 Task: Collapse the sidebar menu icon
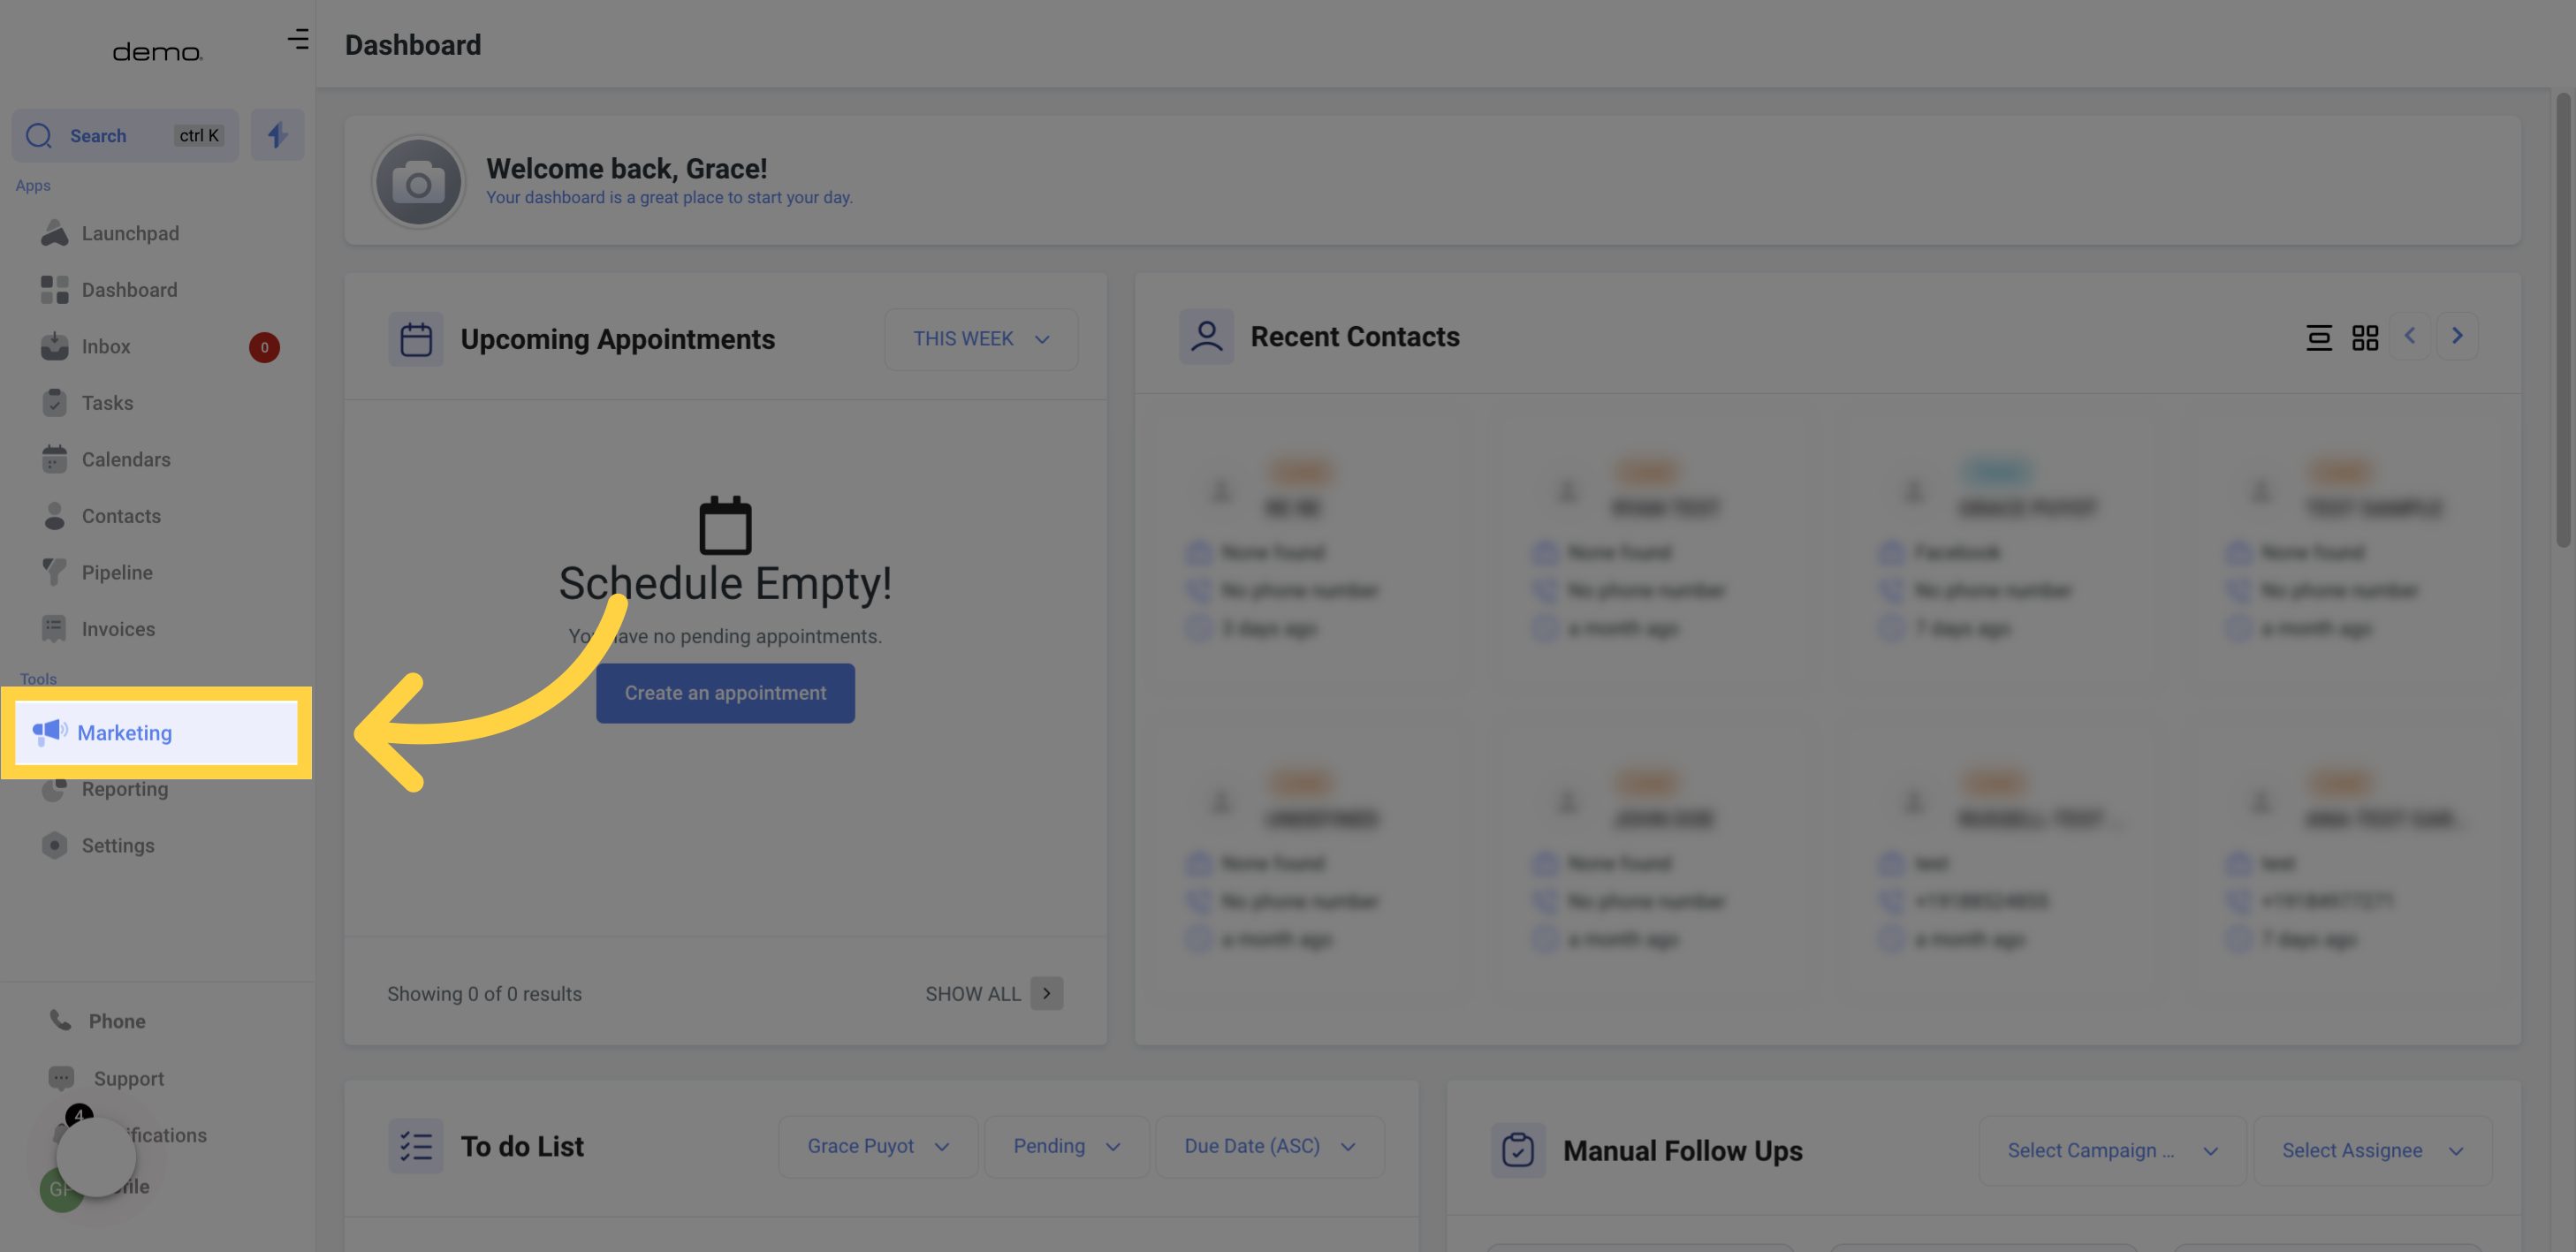pos(298,39)
